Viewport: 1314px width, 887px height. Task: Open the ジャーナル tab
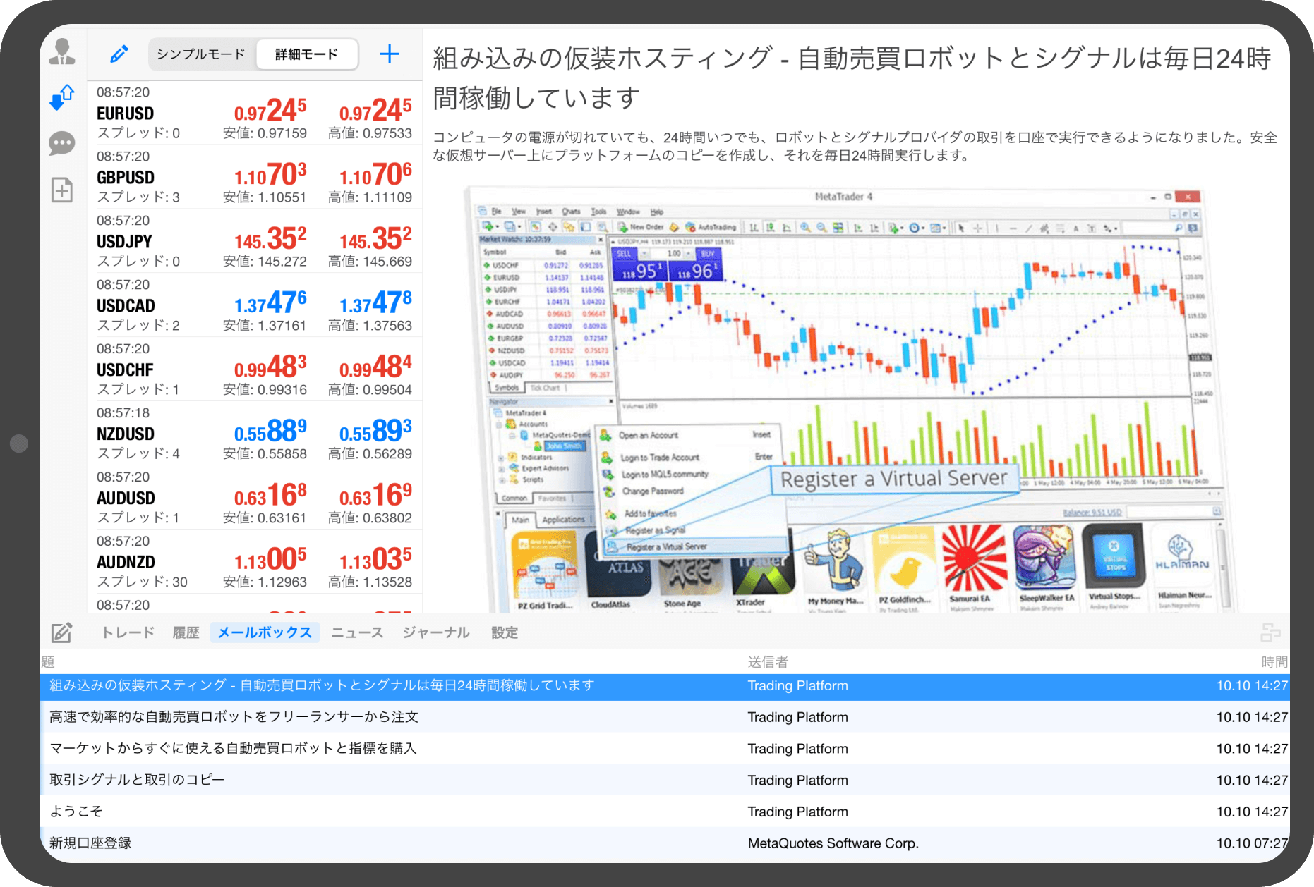(436, 632)
